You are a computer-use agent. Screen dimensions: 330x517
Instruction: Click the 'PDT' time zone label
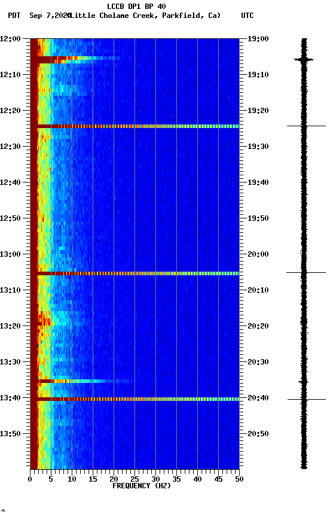[14, 16]
